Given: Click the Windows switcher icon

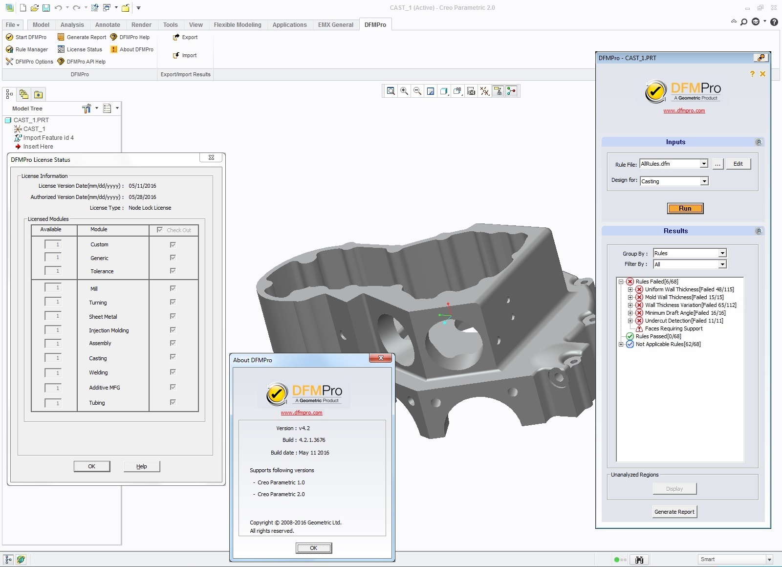Looking at the screenshot, I should (107, 8).
